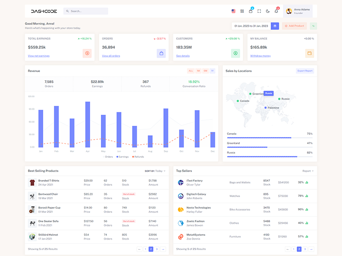
Task: Open the web apps grid icon
Action: (242, 11)
